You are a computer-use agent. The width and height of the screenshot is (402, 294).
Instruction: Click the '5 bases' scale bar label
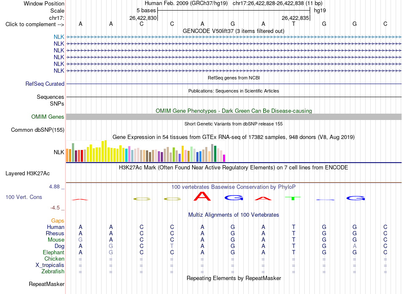click(x=146, y=11)
